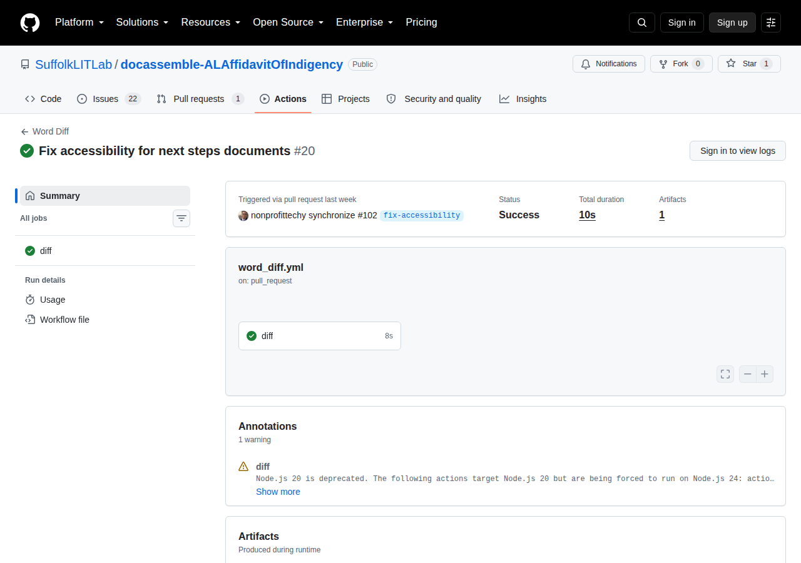Fork the repository

[x=681, y=64]
